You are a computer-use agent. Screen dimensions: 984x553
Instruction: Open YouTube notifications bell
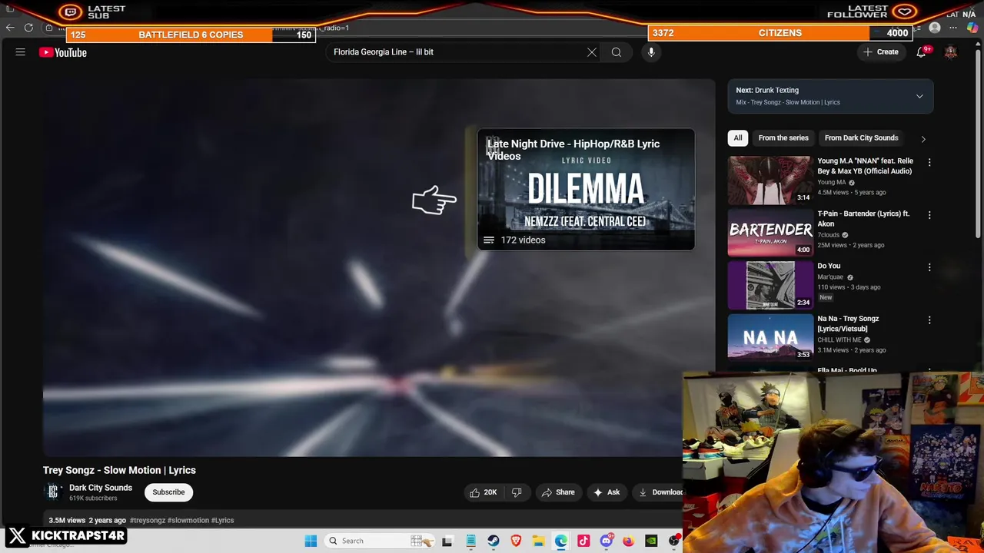[921, 52]
